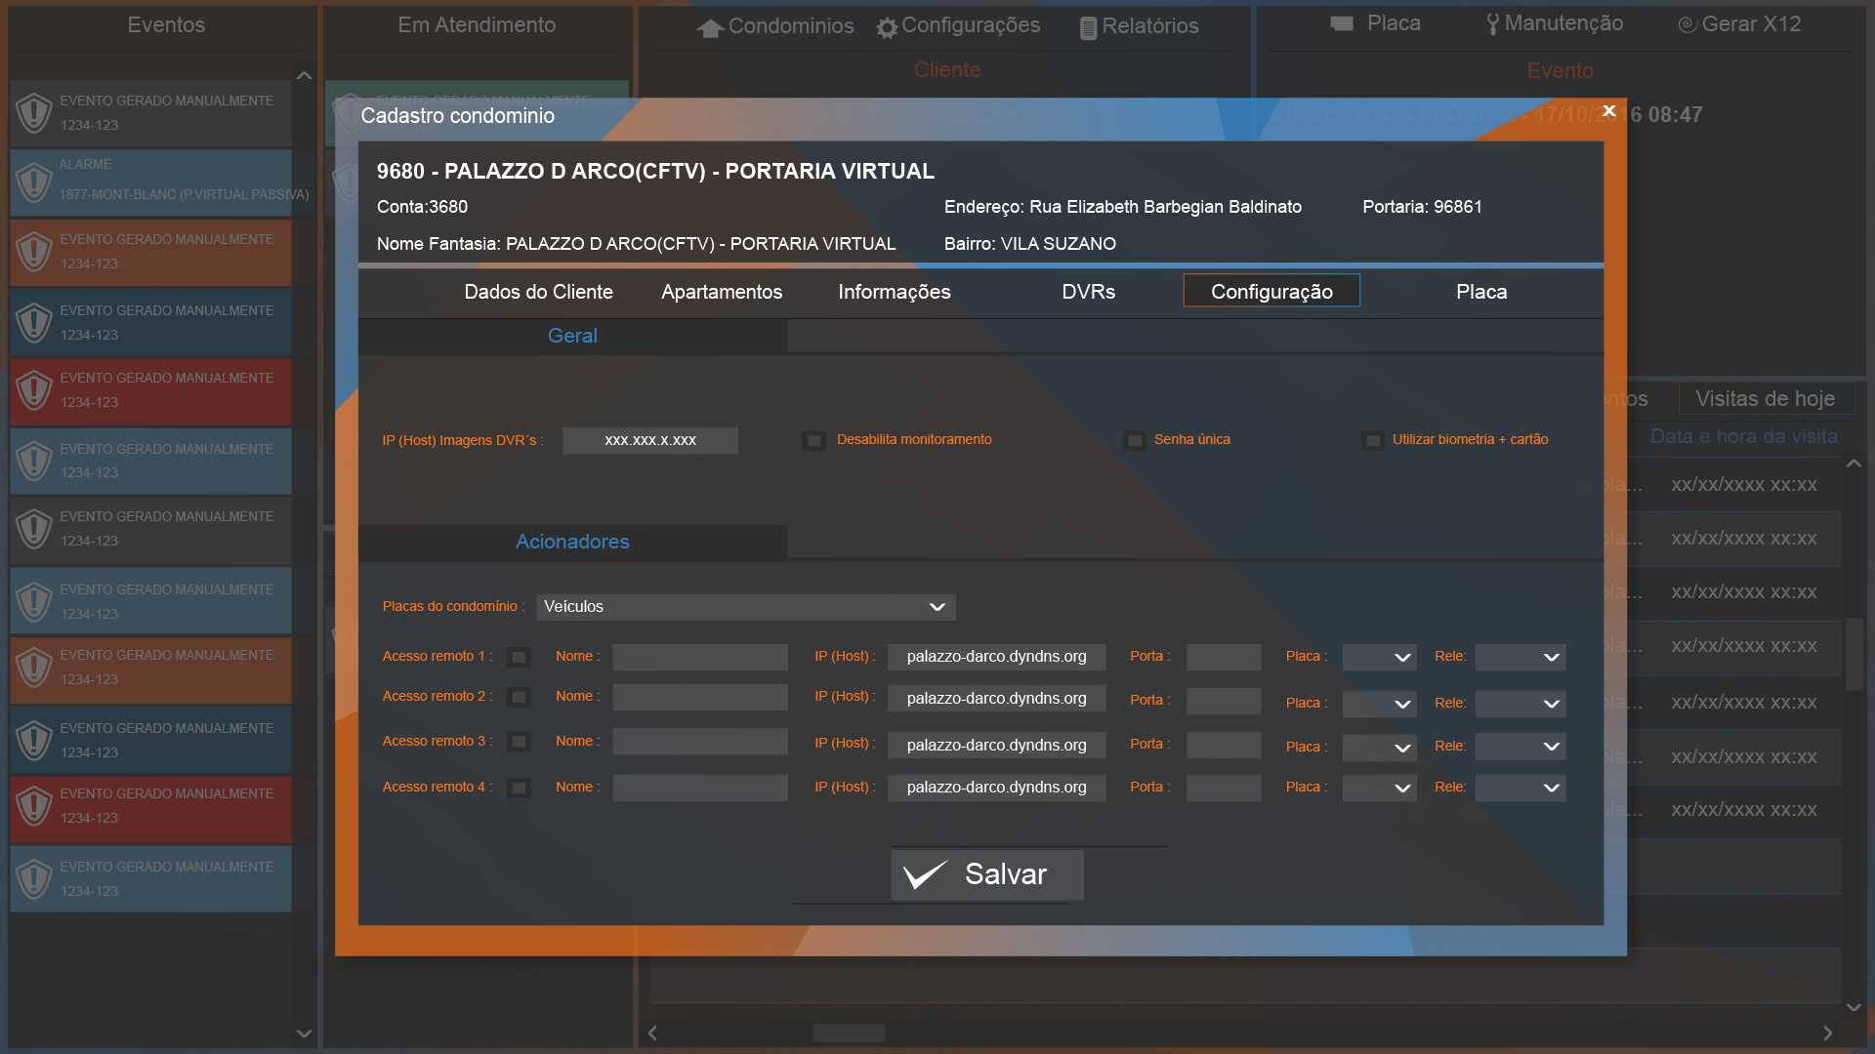Click shield icon of first Eventos entry

click(34, 113)
